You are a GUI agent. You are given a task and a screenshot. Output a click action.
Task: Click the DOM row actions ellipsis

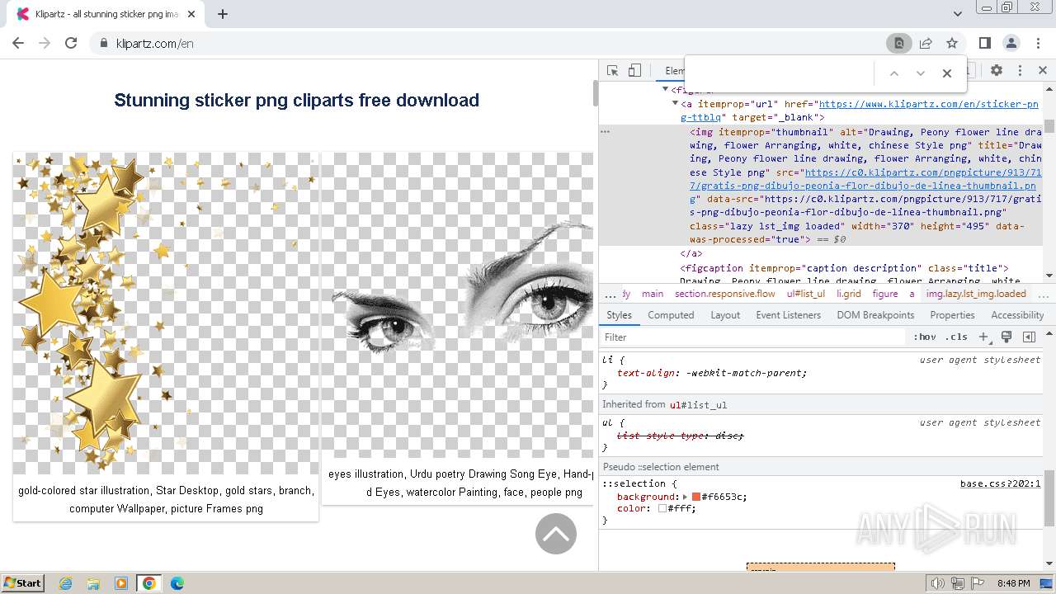click(605, 131)
